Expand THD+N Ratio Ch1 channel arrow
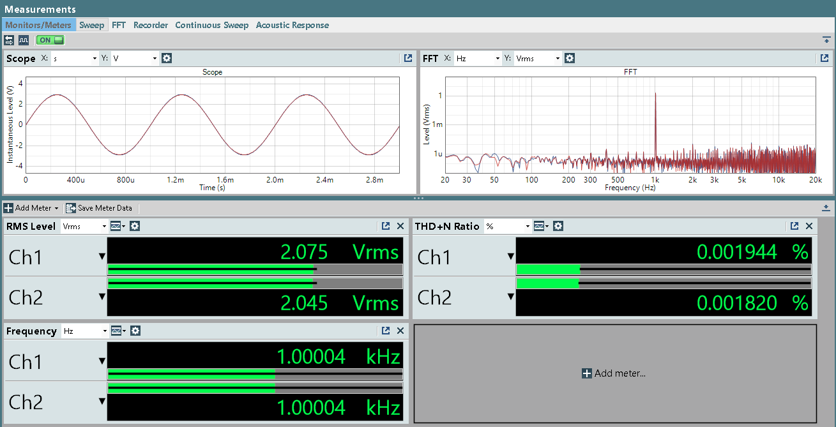Viewport: 836px width, 427px height. pyautogui.click(x=510, y=257)
